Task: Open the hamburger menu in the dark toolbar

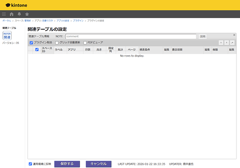Action: pos(4,14)
